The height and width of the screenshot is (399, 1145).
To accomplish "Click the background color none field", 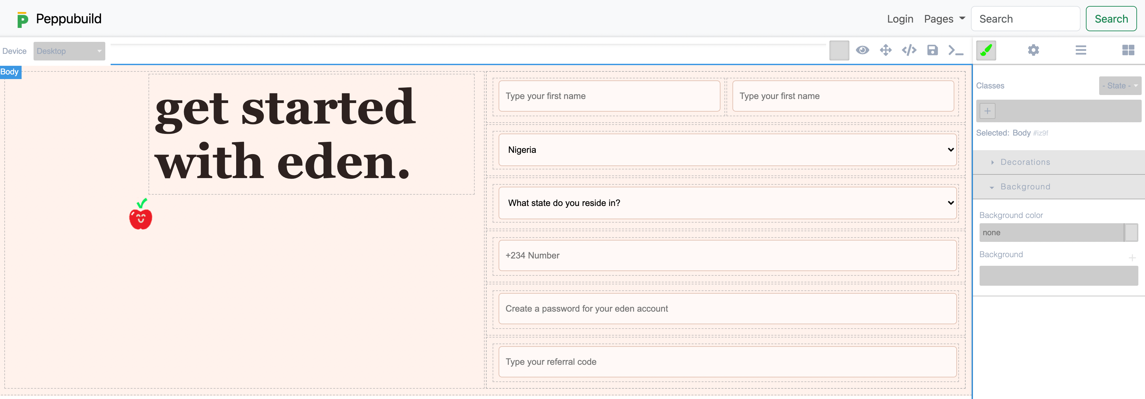I will click(1051, 233).
